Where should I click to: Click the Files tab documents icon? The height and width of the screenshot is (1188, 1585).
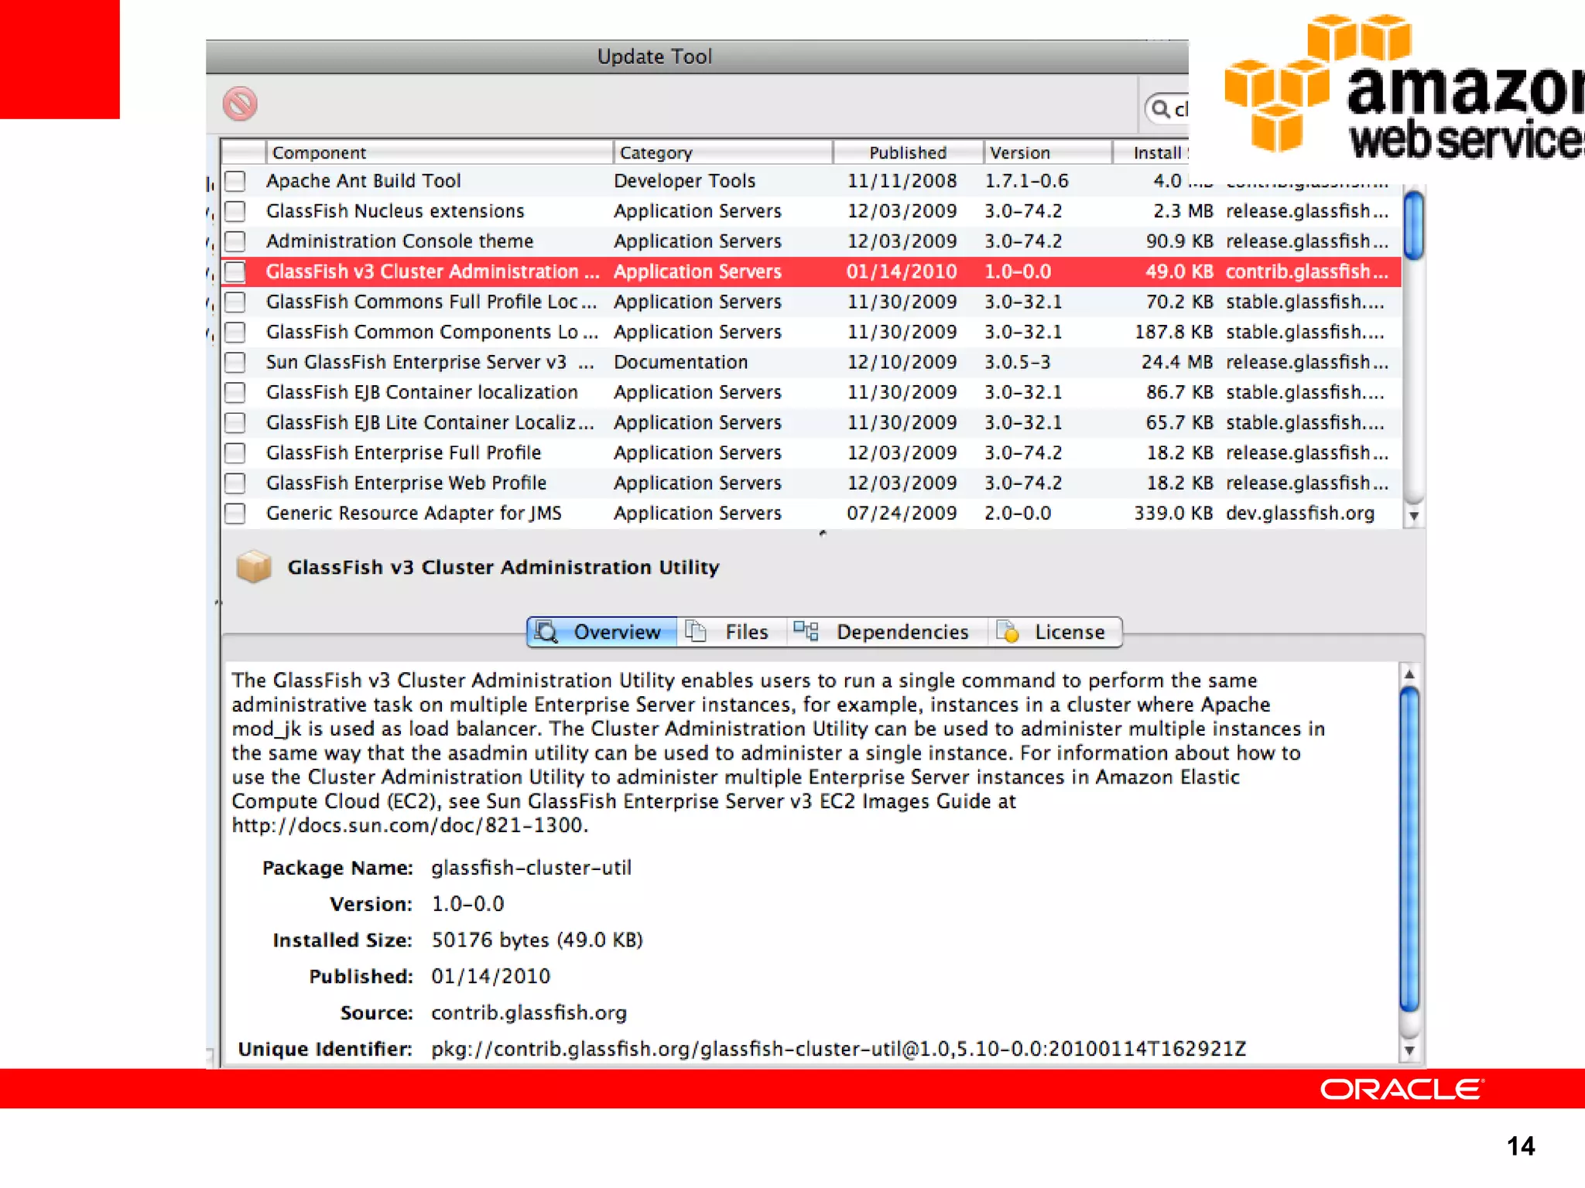[696, 632]
